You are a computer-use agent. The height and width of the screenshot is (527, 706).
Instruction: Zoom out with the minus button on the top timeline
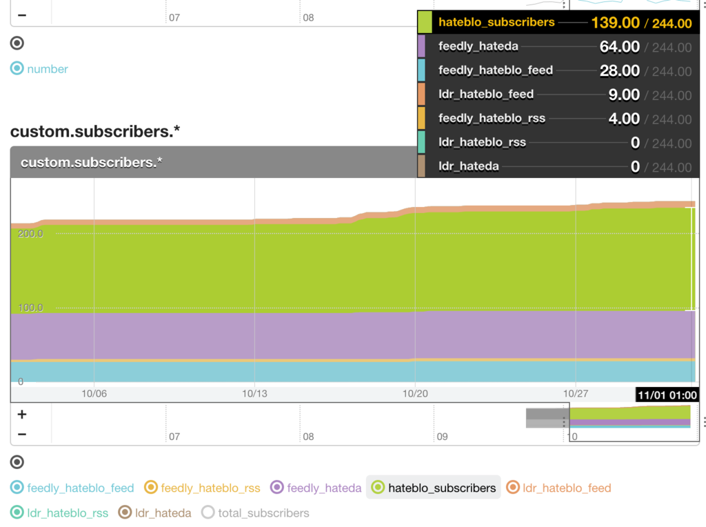22,15
